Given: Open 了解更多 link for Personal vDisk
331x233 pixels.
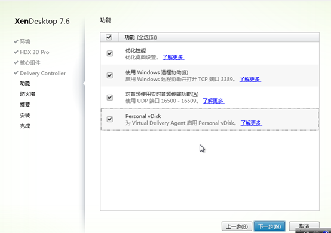Looking at the screenshot, I should pyautogui.click(x=251, y=123).
